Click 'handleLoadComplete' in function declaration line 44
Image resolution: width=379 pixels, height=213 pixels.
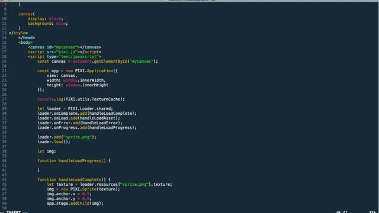[x=80, y=180]
